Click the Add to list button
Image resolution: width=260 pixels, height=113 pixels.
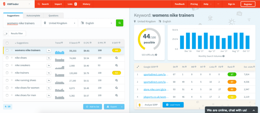tap(92, 107)
